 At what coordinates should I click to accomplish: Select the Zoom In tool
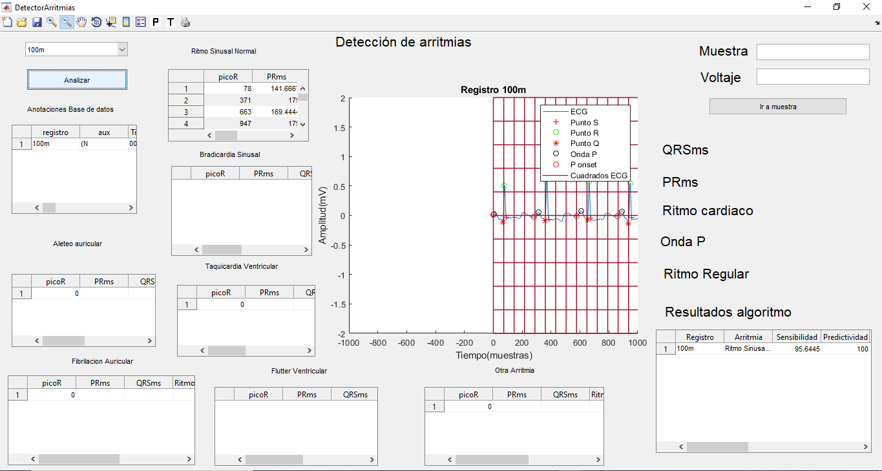pos(52,22)
